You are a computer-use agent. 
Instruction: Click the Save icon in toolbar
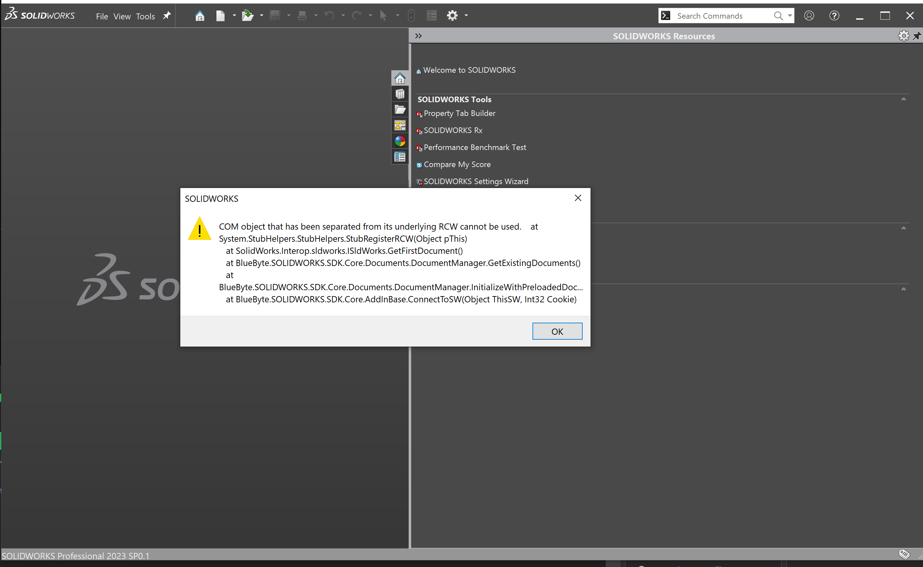(x=275, y=16)
